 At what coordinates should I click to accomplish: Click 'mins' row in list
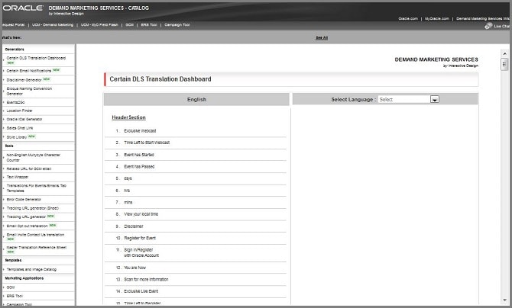196,202
